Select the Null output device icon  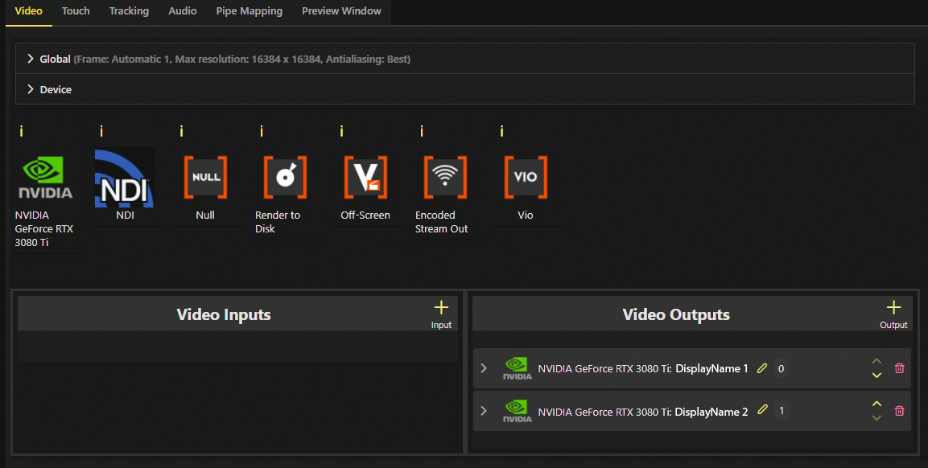coord(205,178)
